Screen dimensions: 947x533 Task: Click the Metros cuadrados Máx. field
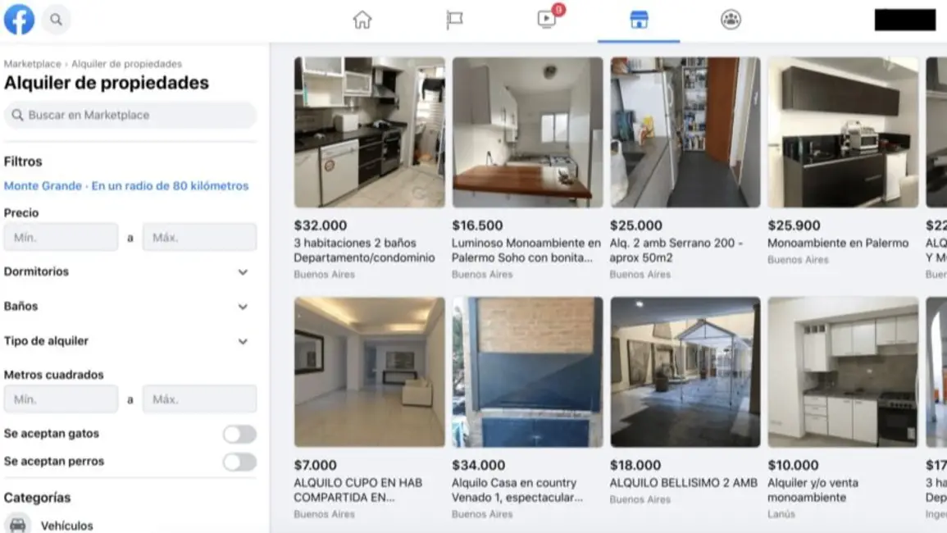click(x=200, y=399)
